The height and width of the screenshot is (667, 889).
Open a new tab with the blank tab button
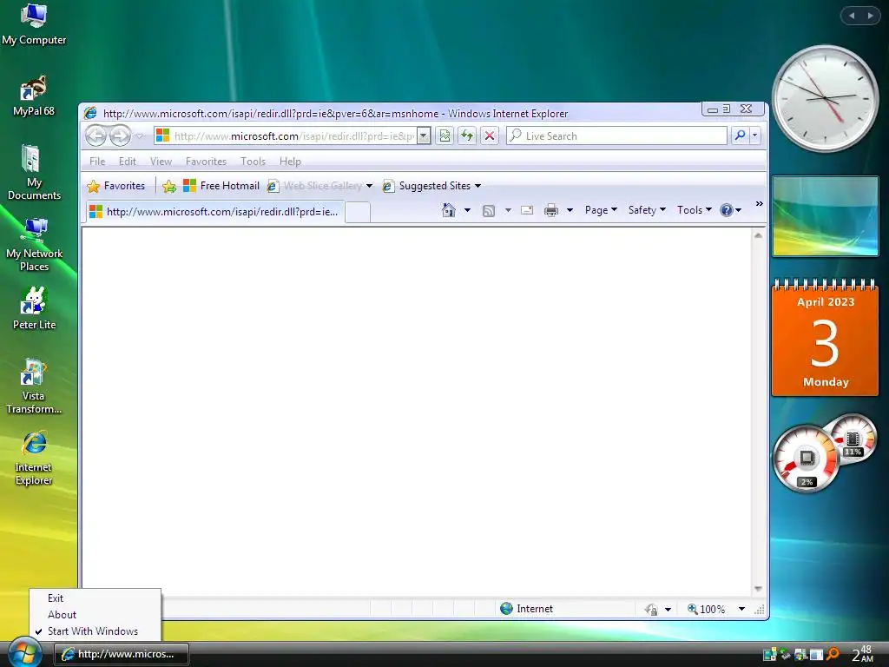tap(358, 213)
